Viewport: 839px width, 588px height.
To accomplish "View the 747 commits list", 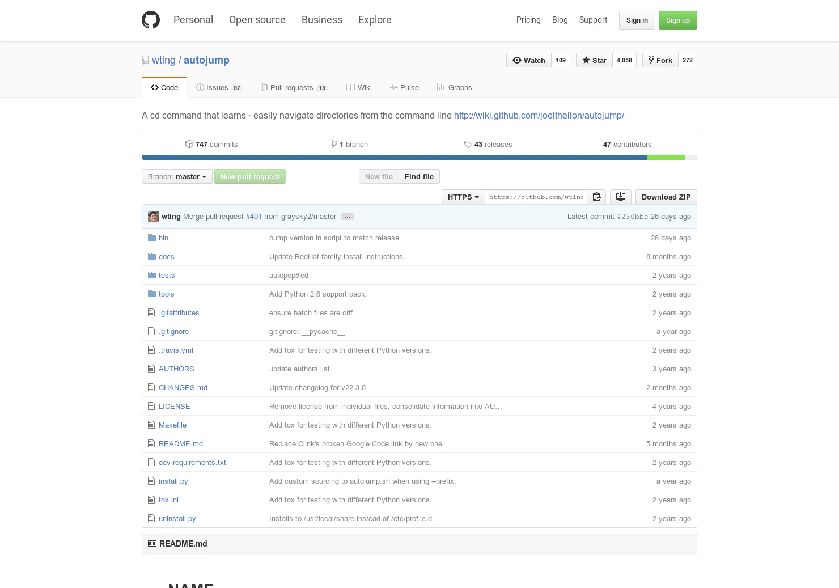I will click(211, 144).
